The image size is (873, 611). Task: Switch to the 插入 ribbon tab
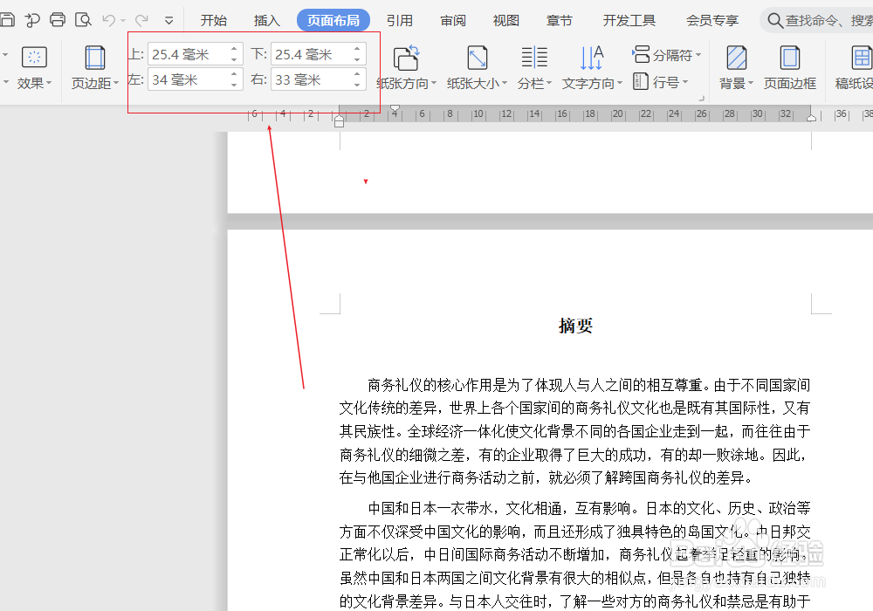[266, 19]
